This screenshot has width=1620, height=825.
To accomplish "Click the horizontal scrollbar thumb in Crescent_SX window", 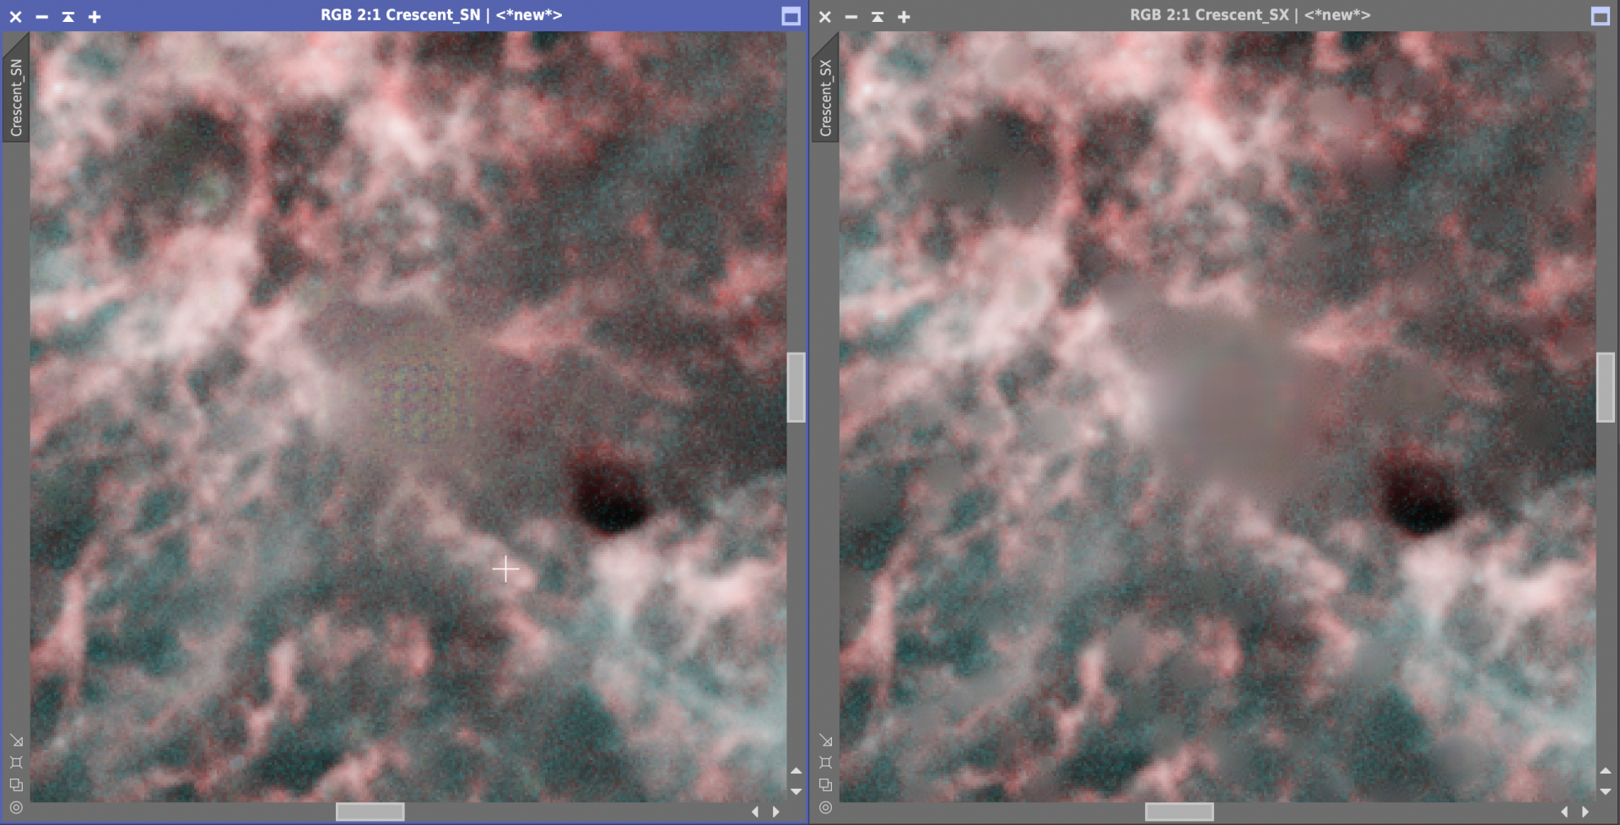I will click(x=1179, y=812).
